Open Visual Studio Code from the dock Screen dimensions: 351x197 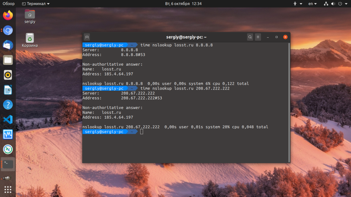[8, 120]
